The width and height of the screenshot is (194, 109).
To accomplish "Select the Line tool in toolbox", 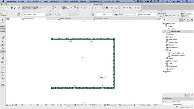I will click(3, 65).
